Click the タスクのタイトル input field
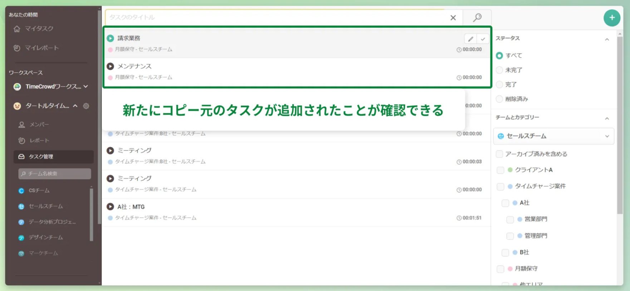Viewport: 630px width, 291px height. (275, 18)
